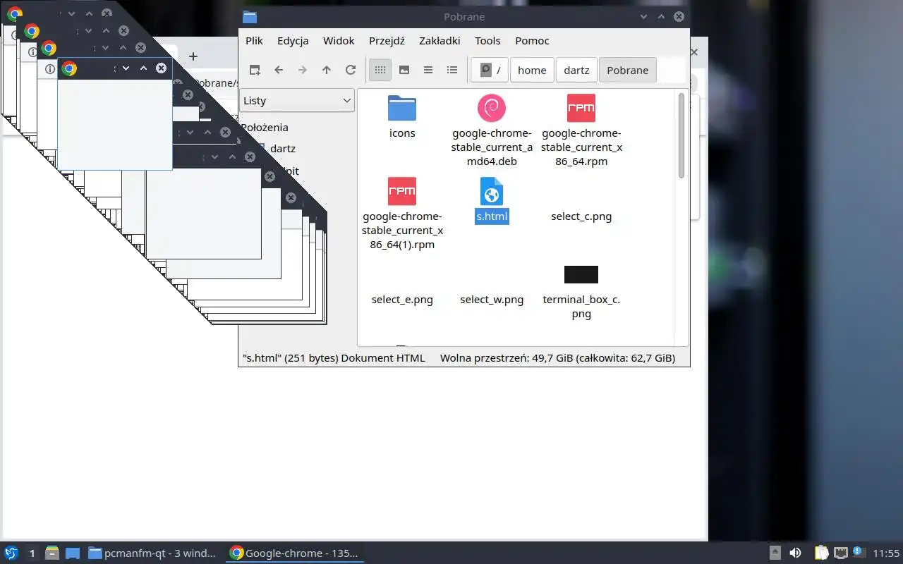Screen dimensions: 903x564
Task: Open the volume control tray icon
Action: [x=795, y=553]
